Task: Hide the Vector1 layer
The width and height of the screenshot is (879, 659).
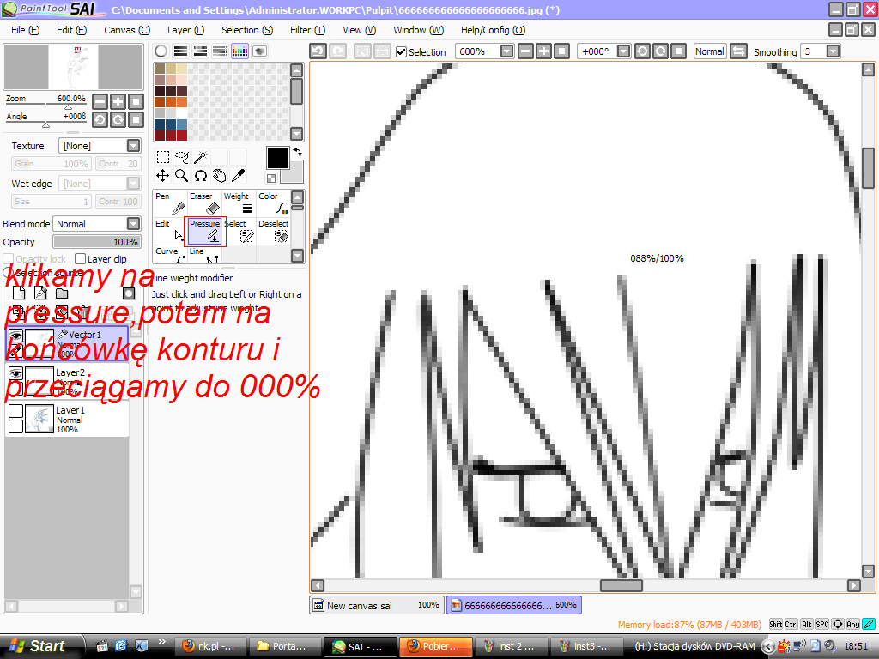Action: pos(15,336)
